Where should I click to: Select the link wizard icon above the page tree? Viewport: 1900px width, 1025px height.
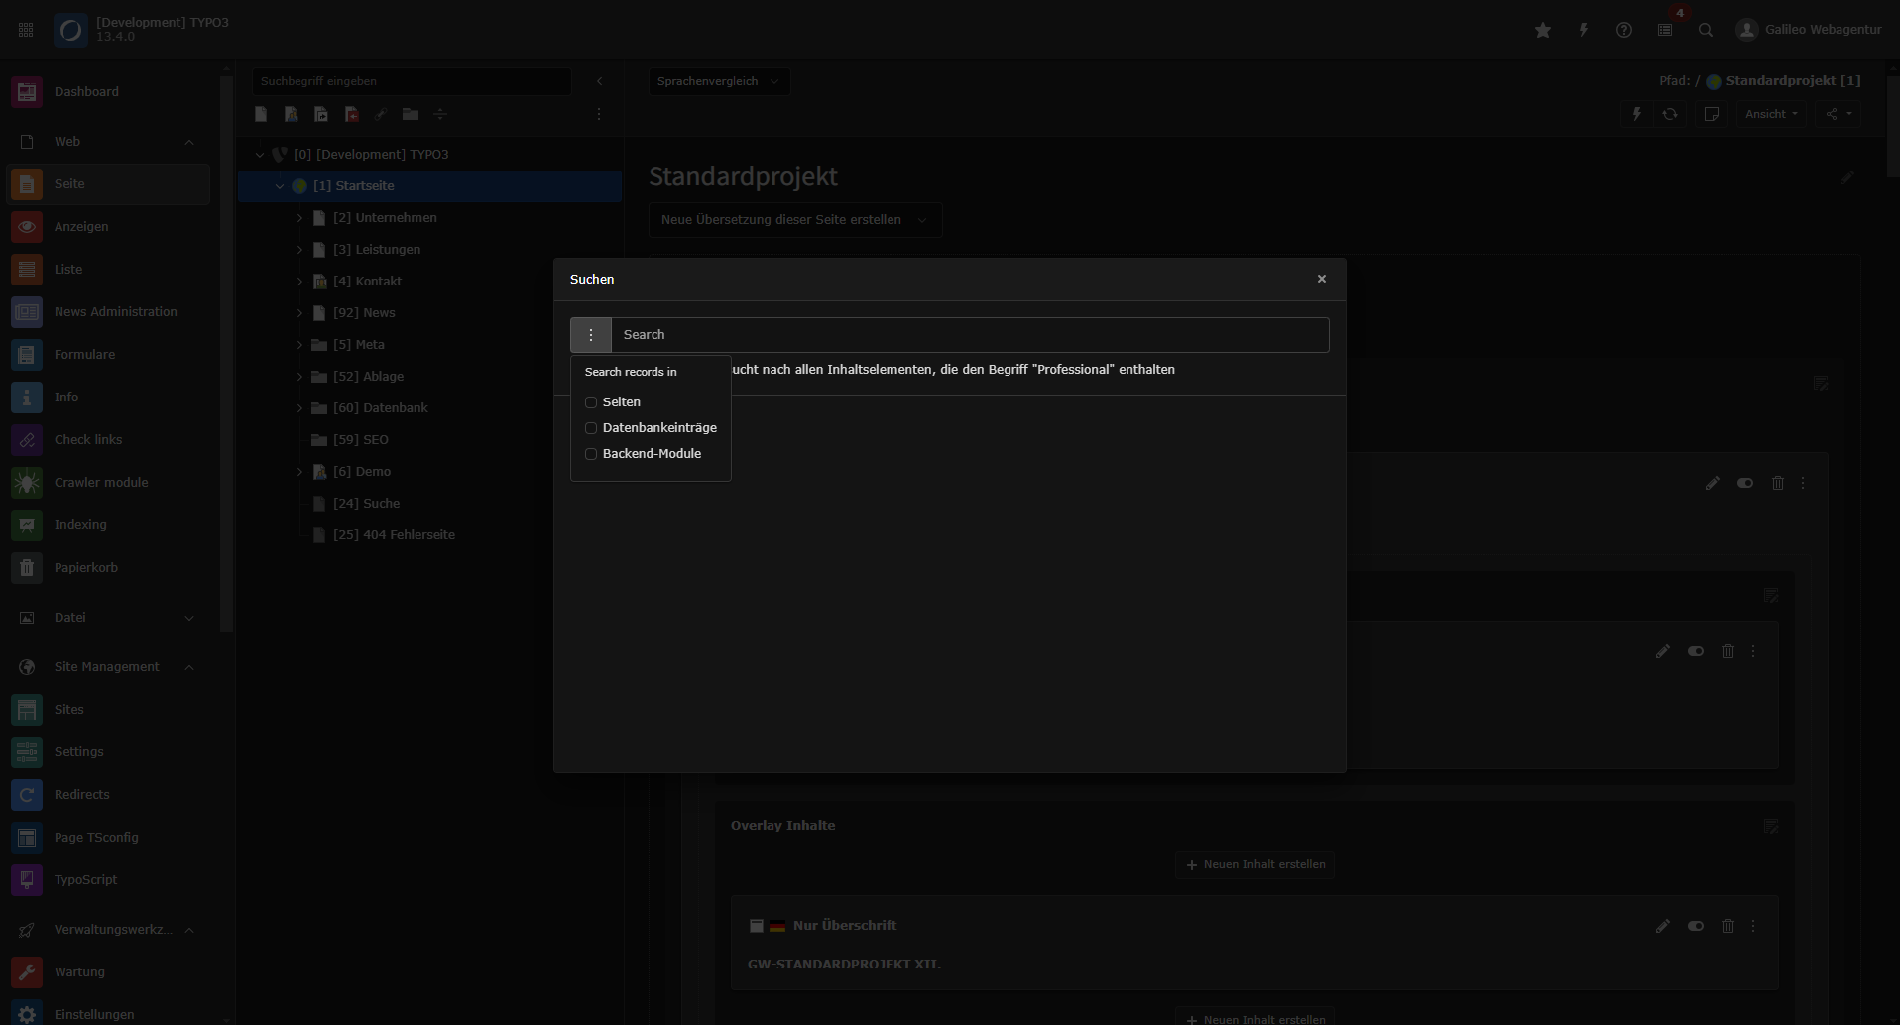tap(381, 114)
